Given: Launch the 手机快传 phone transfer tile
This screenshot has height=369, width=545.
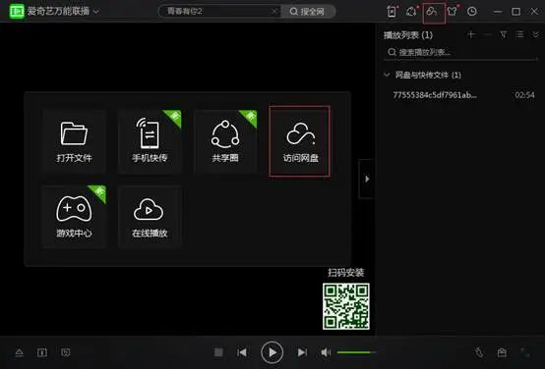Looking at the screenshot, I should click(x=150, y=141).
